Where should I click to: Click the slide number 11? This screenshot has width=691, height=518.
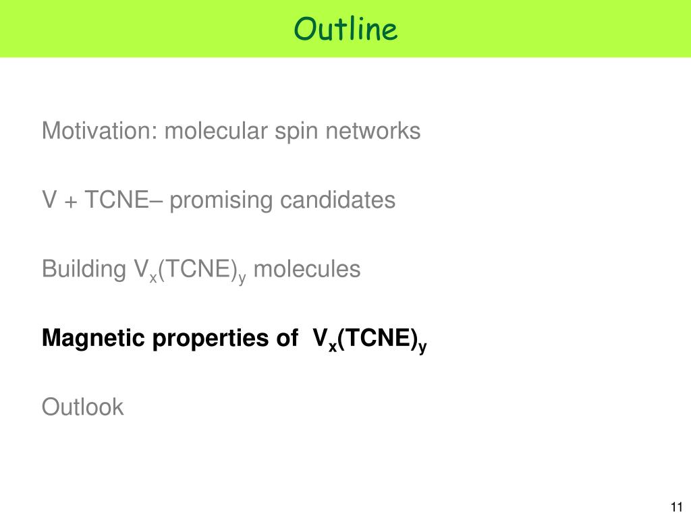(676, 507)
